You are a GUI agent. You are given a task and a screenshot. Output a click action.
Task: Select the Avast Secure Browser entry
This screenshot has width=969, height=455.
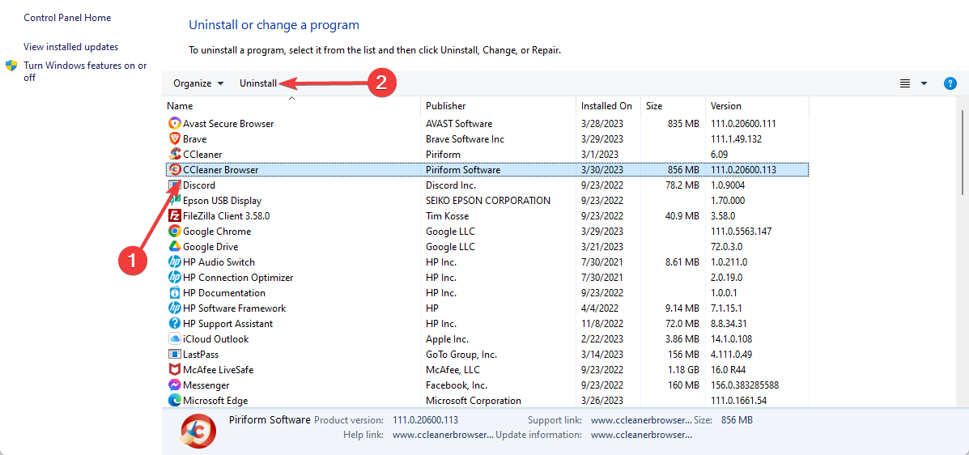tap(228, 124)
